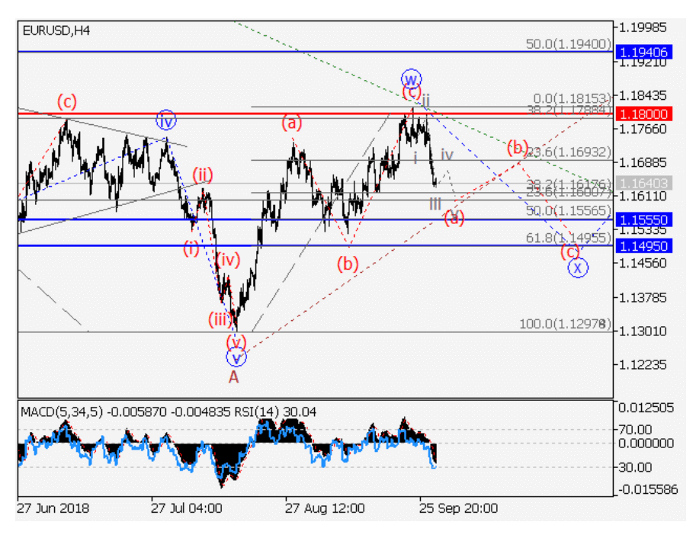
Task: Select the 100.0(1.12978) Fibonacci level label
Action: (x=565, y=324)
